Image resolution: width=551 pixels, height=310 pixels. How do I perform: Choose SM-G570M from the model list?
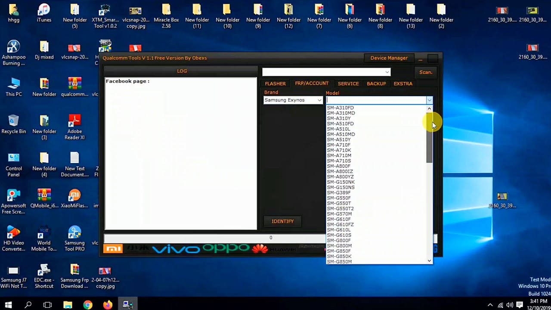[339, 214]
